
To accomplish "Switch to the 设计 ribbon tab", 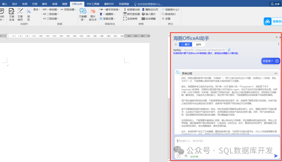I will pos(15,4).
